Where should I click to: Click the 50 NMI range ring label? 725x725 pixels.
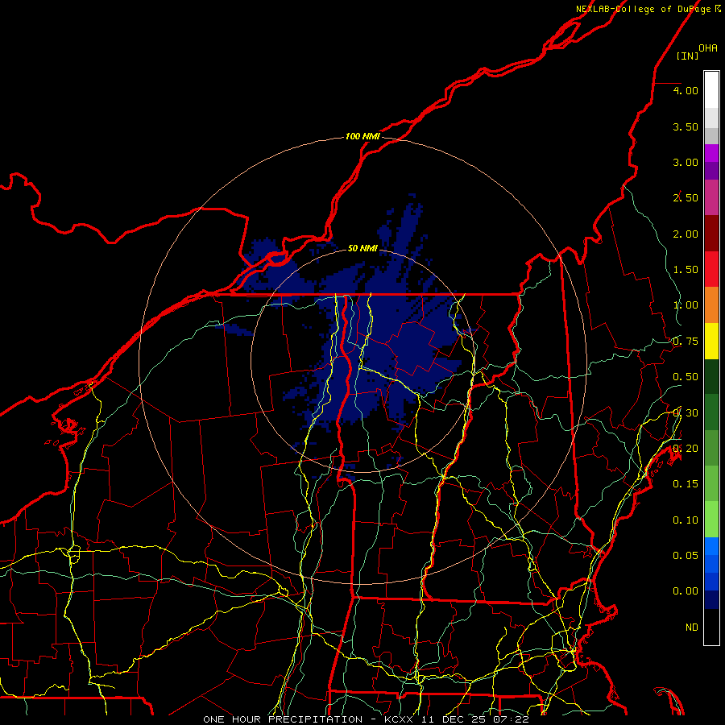click(x=362, y=249)
